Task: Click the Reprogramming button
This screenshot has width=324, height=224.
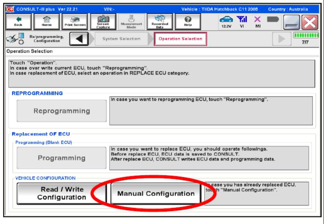Action: coord(62,111)
